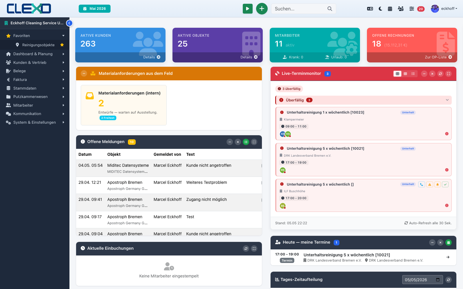This screenshot has width=463, height=289.
Task: Open Details of Aktive Kunden card
Action: tap(152, 57)
